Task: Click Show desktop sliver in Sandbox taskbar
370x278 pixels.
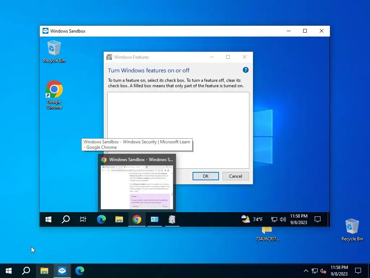Action: (328, 219)
